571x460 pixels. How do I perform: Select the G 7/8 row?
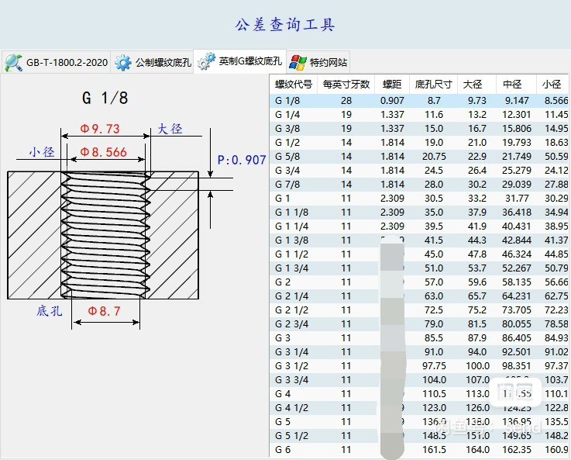coord(419,185)
